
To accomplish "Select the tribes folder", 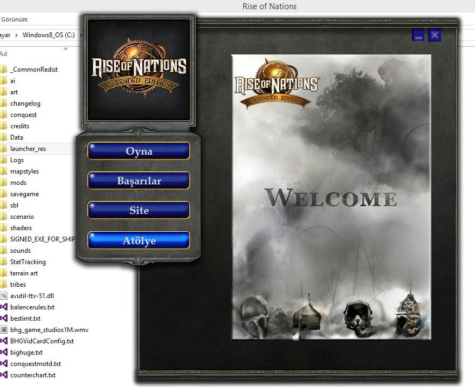I will tap(18, 285).
